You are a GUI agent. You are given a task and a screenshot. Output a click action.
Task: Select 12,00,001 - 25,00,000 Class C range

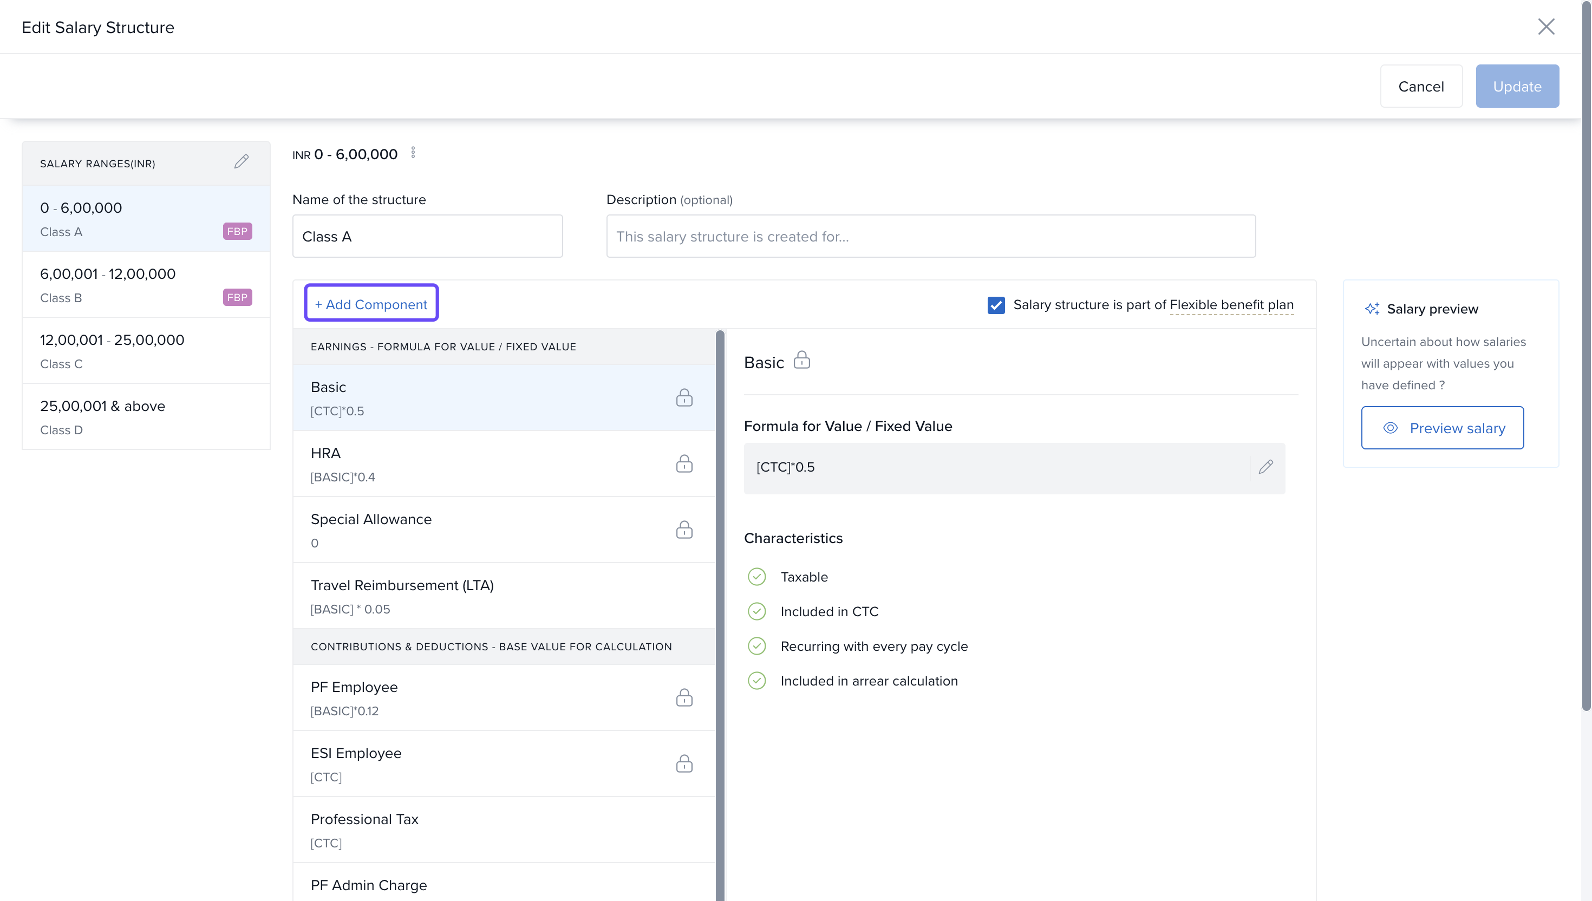[146, 351]
